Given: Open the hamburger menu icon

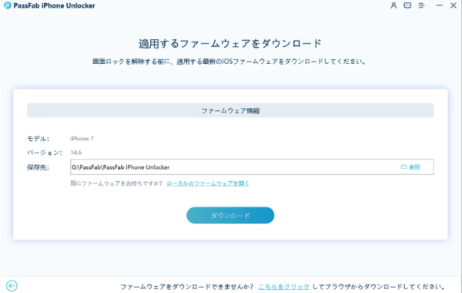Looking at the screenshot, I should [x=422, y=5].
